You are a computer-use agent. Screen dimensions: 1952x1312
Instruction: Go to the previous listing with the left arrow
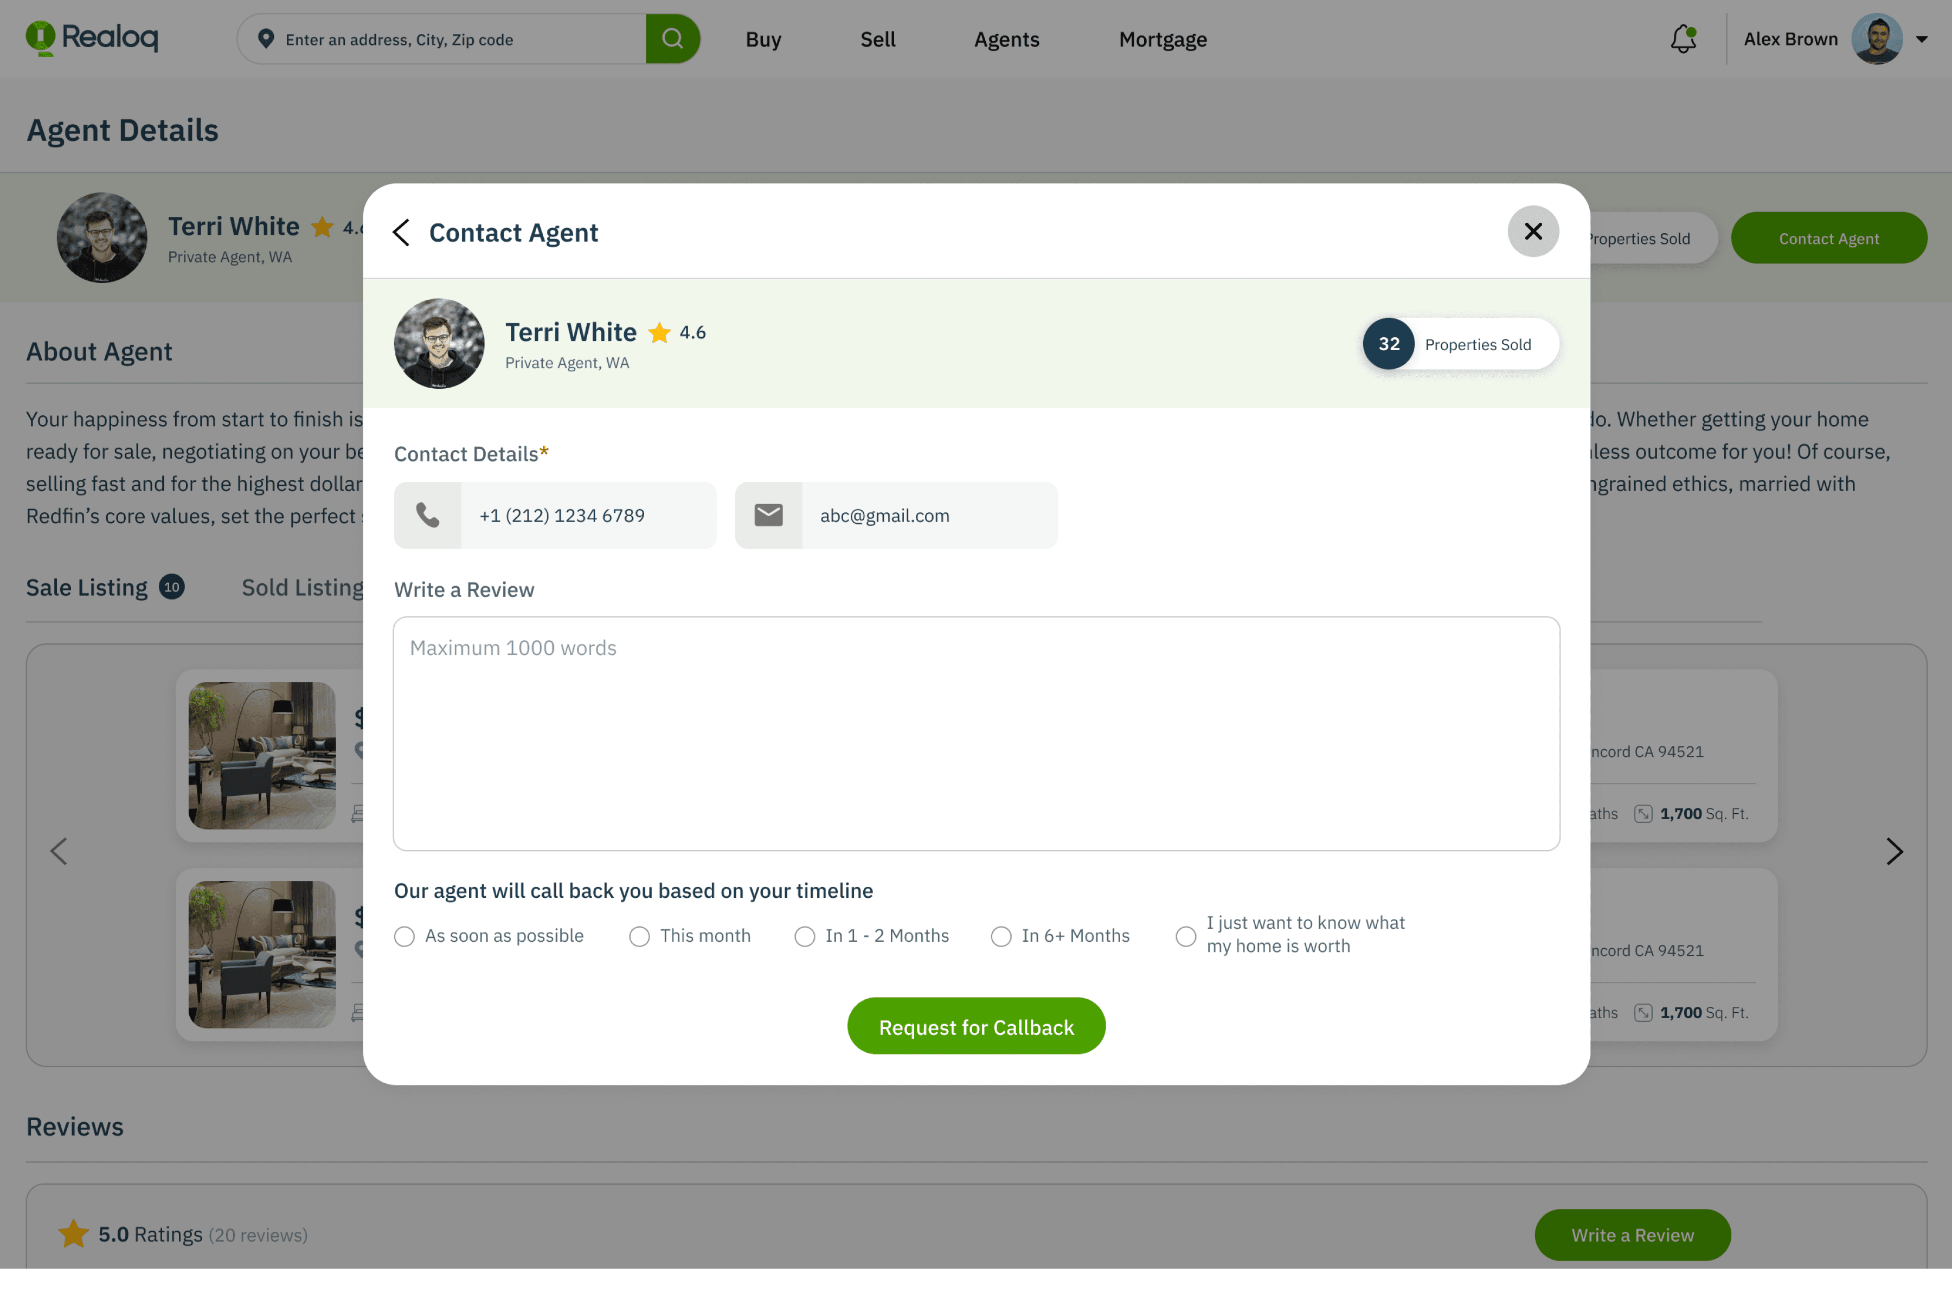(57, 851)
